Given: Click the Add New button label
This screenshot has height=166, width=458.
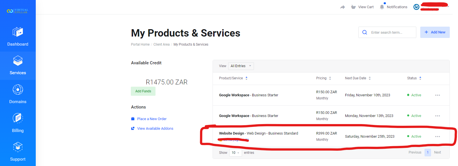Looking at the screenshot, I should 438,32.
